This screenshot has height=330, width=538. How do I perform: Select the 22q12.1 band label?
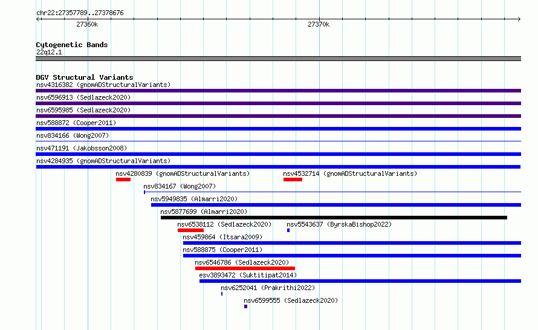click(49, 52)
